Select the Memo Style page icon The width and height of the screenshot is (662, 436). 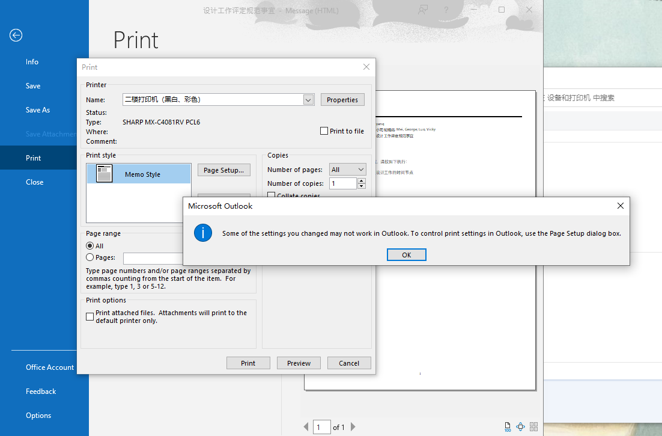point(105,174)
